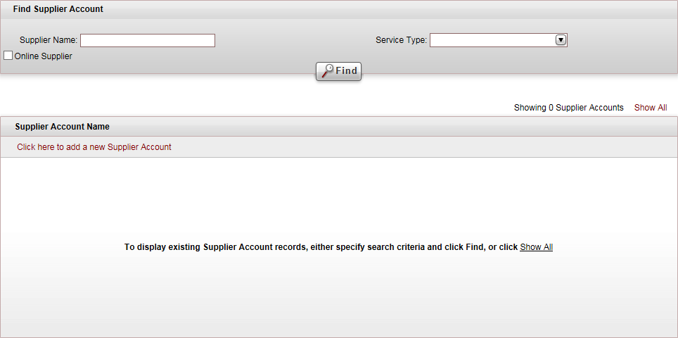Viewport: 678px width, 338px height.
Task: Click the Find Supplier Account panel title
Action: point(58,9)
